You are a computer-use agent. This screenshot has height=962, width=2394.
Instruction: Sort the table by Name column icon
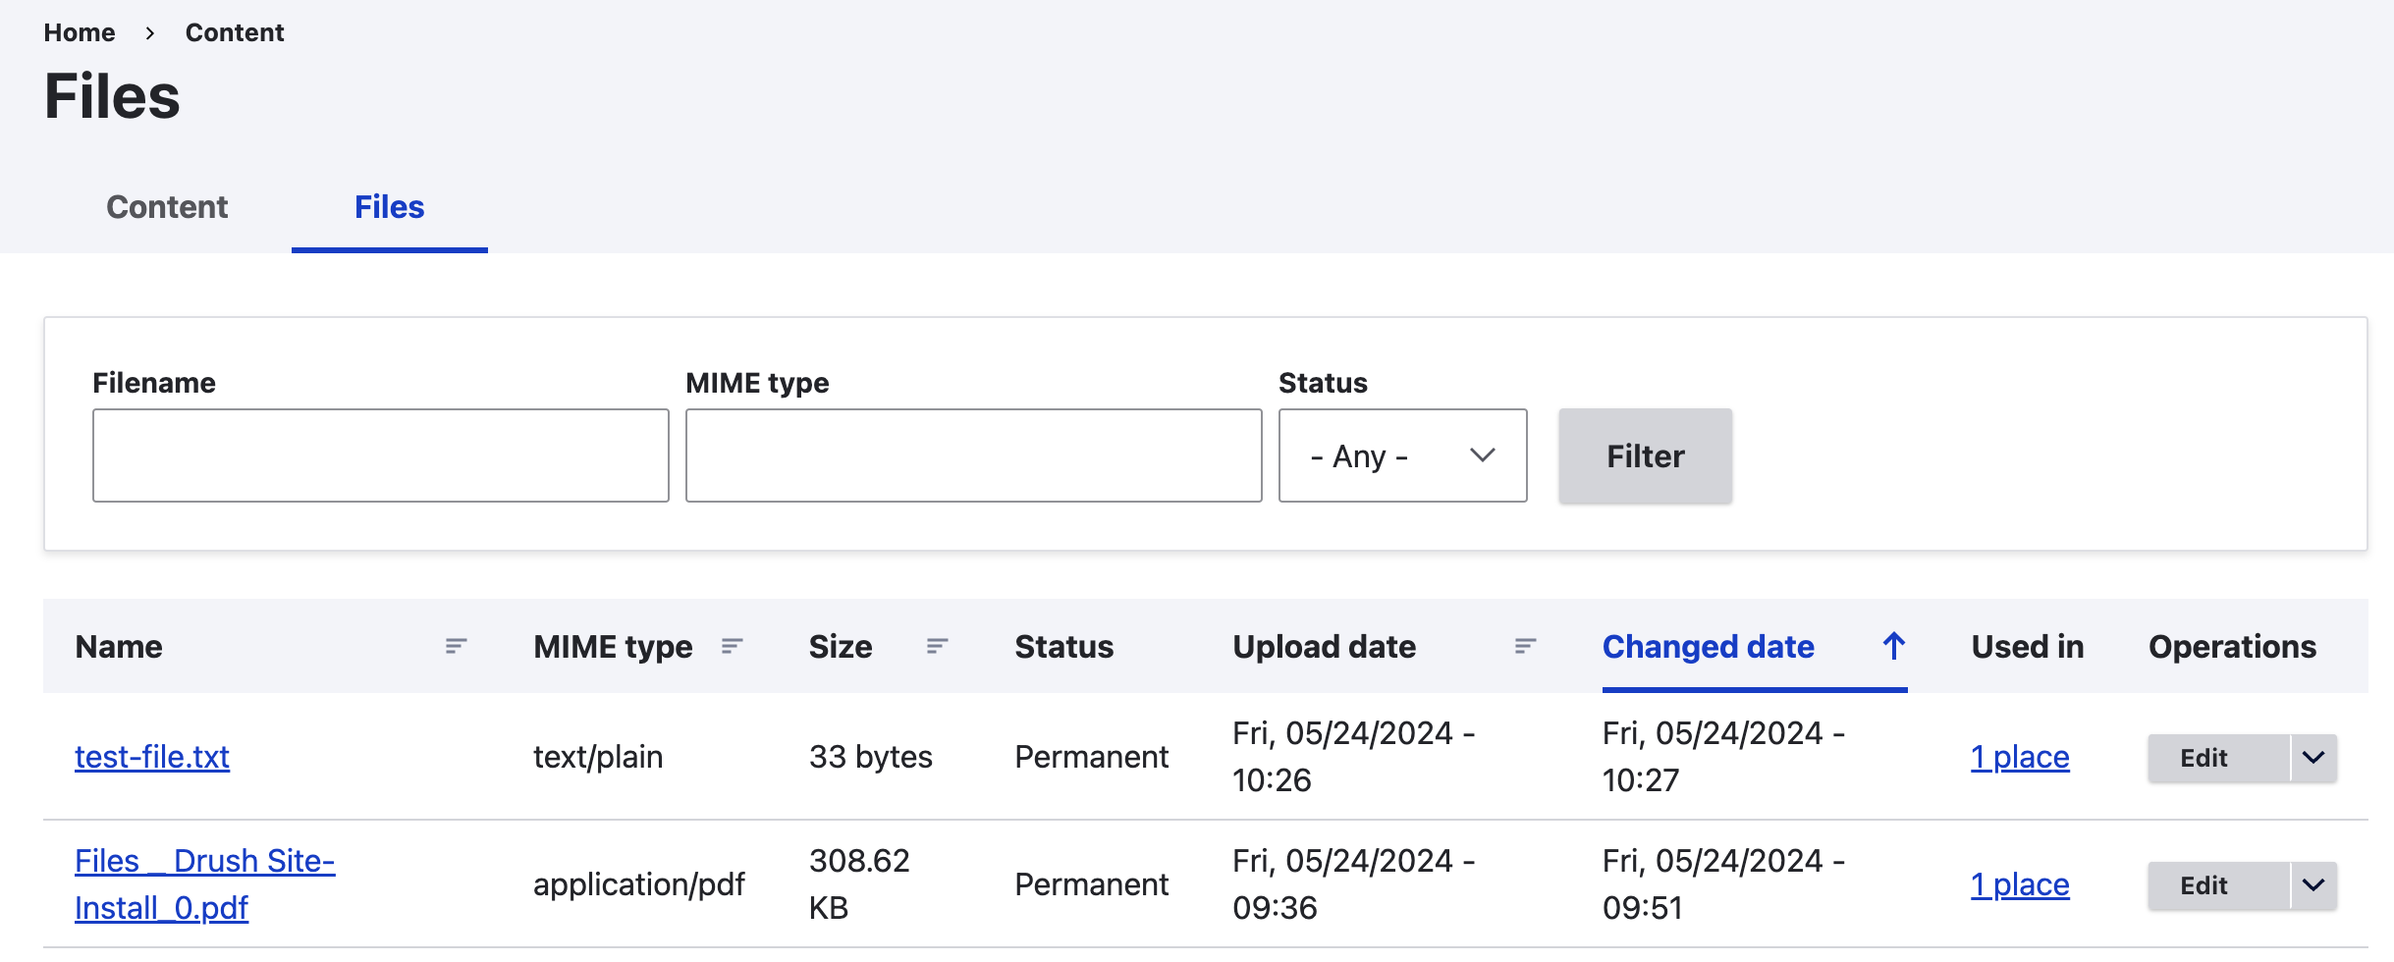point(455,646)
